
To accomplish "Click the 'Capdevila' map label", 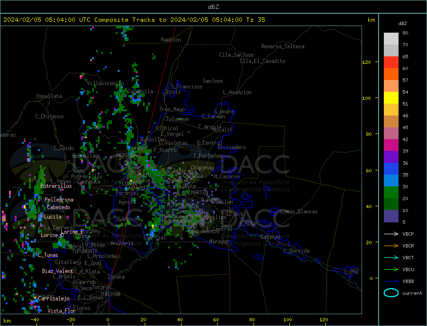I will (140, 91).
